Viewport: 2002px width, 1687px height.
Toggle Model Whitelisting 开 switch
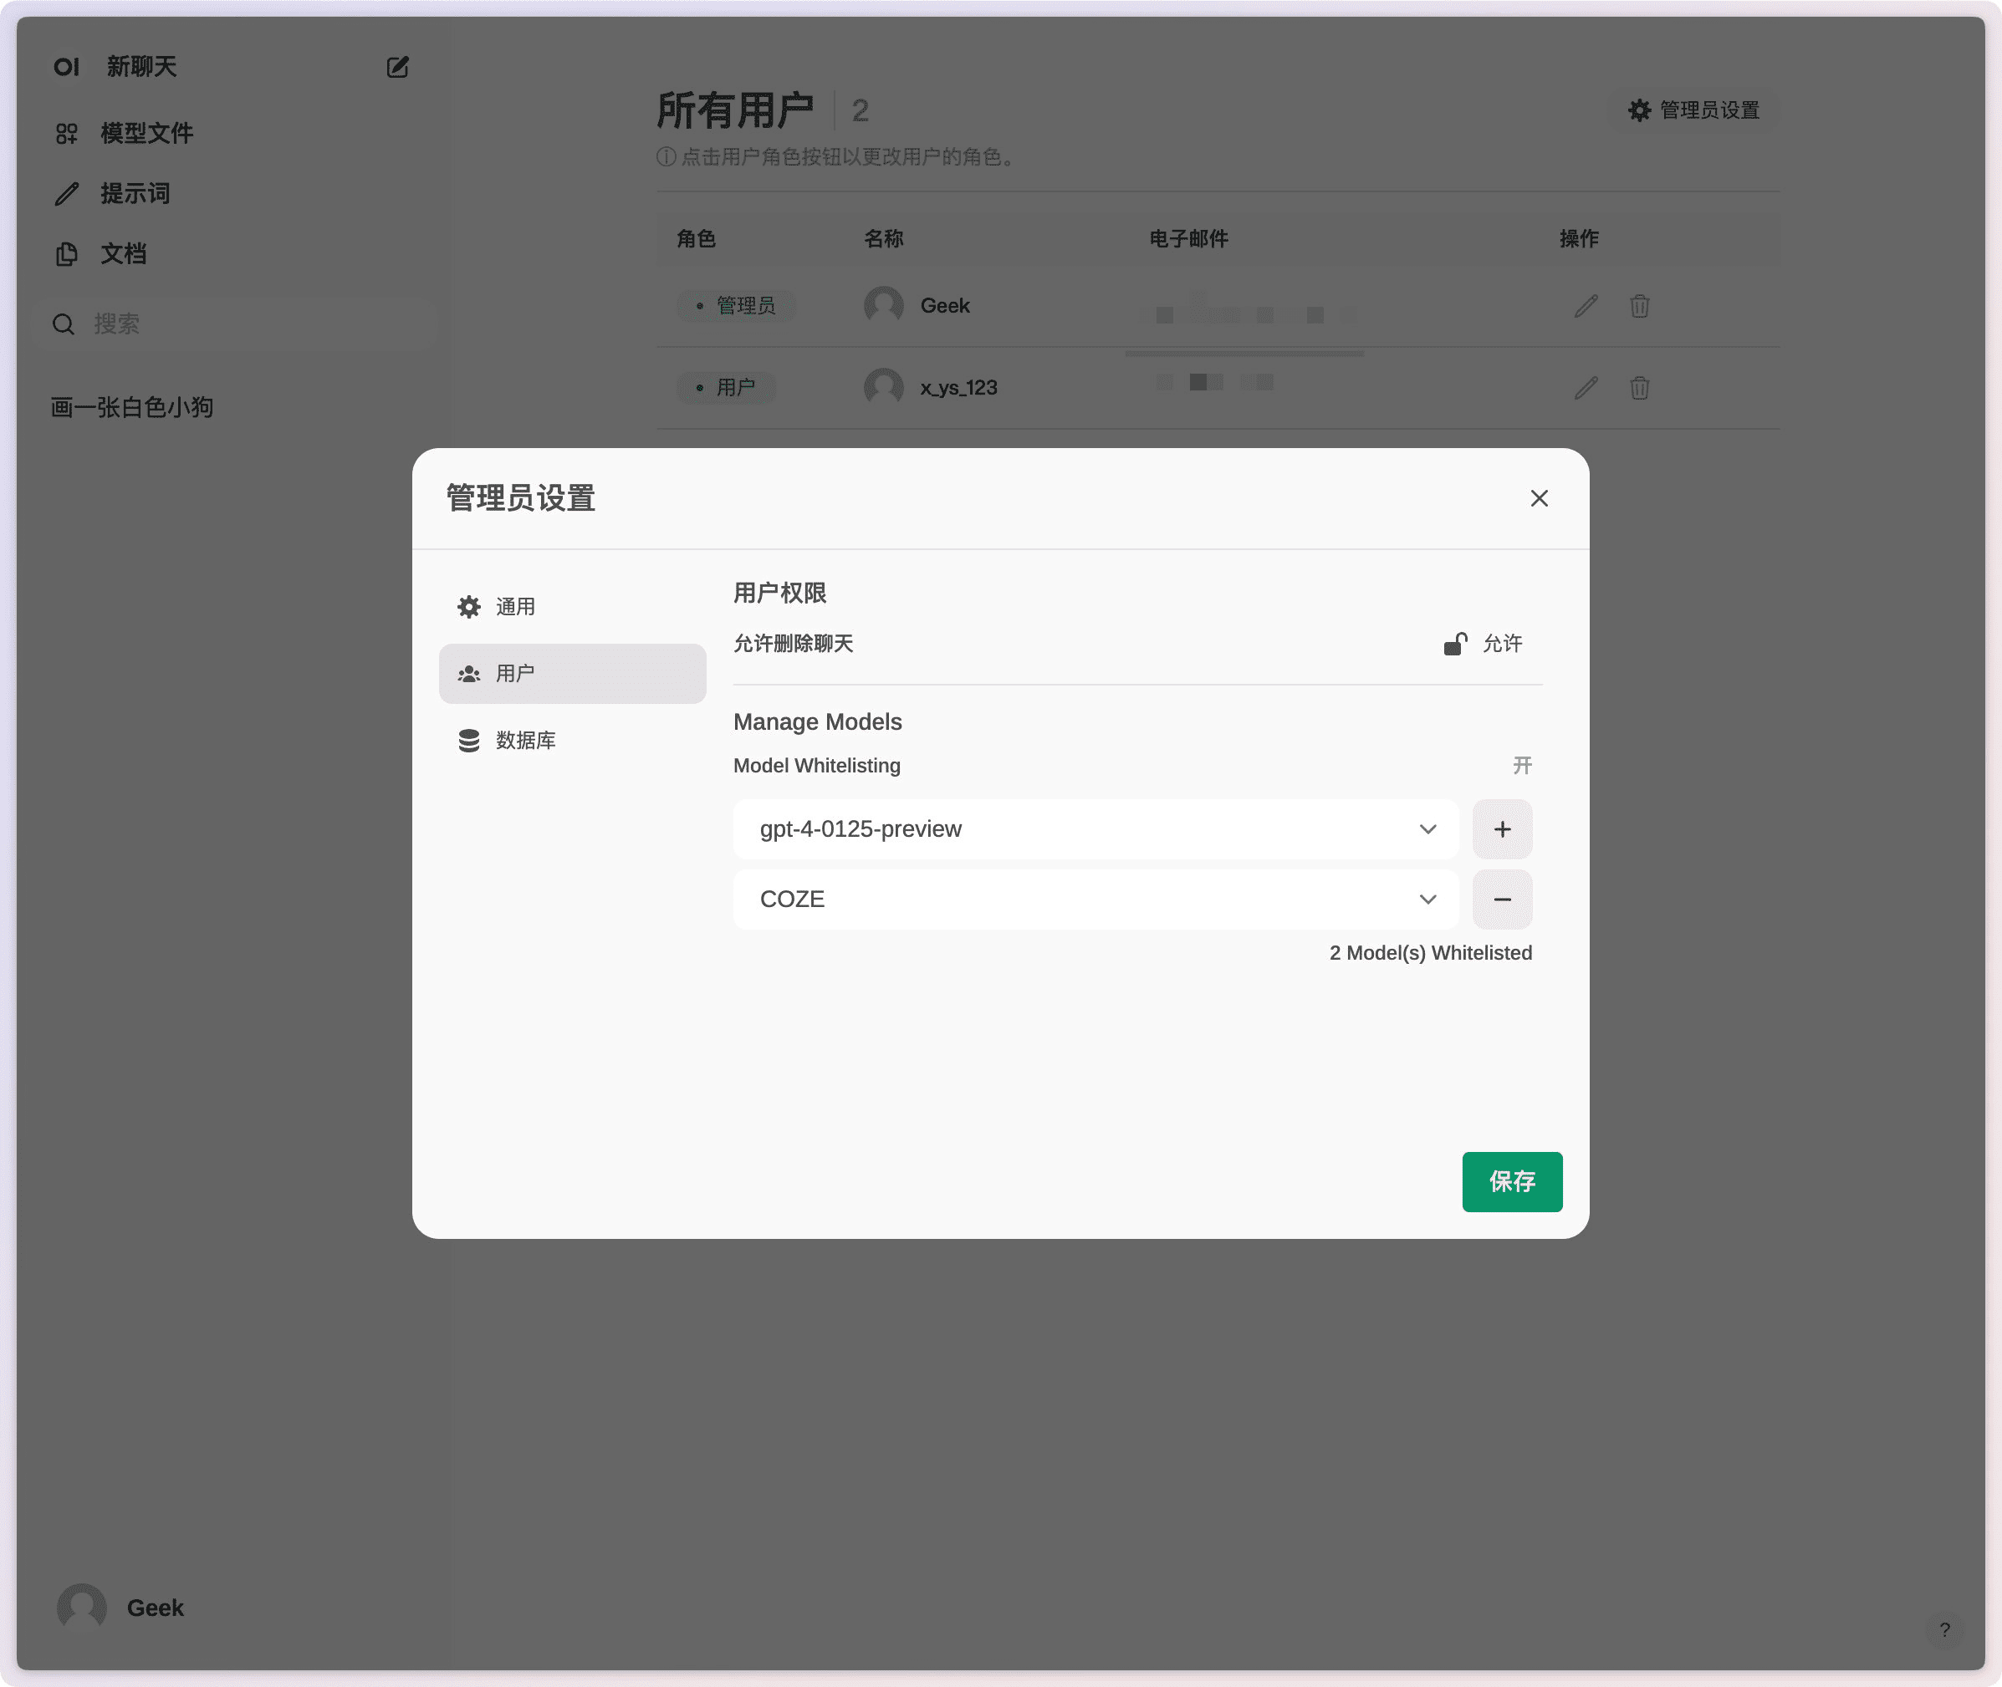(x=1522, y=765)
